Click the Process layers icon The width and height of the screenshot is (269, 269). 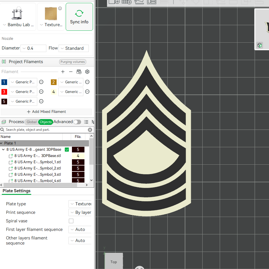click(x=4, y=122)
